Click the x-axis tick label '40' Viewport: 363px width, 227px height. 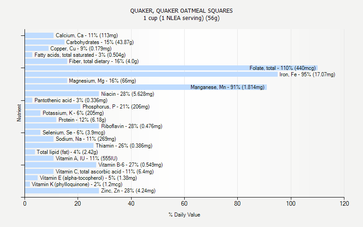point(131,203)
